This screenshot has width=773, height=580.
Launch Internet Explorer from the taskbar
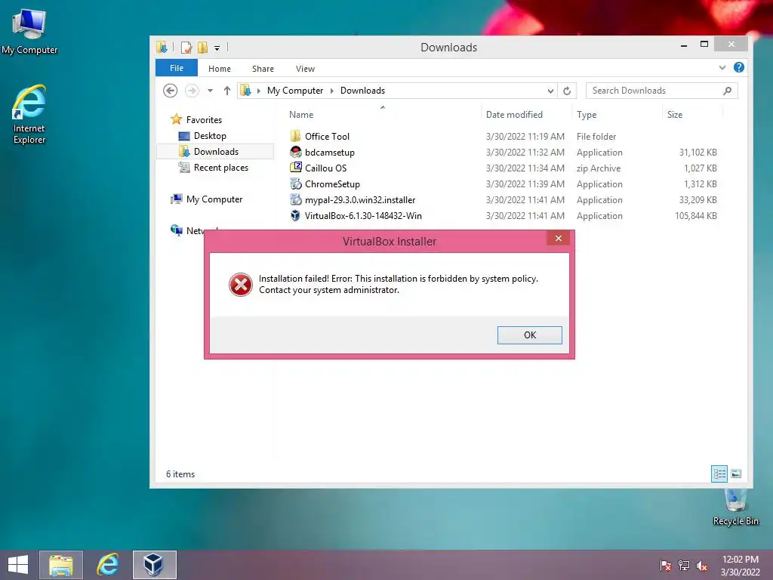pyautogui.click(x=107, y=565)
